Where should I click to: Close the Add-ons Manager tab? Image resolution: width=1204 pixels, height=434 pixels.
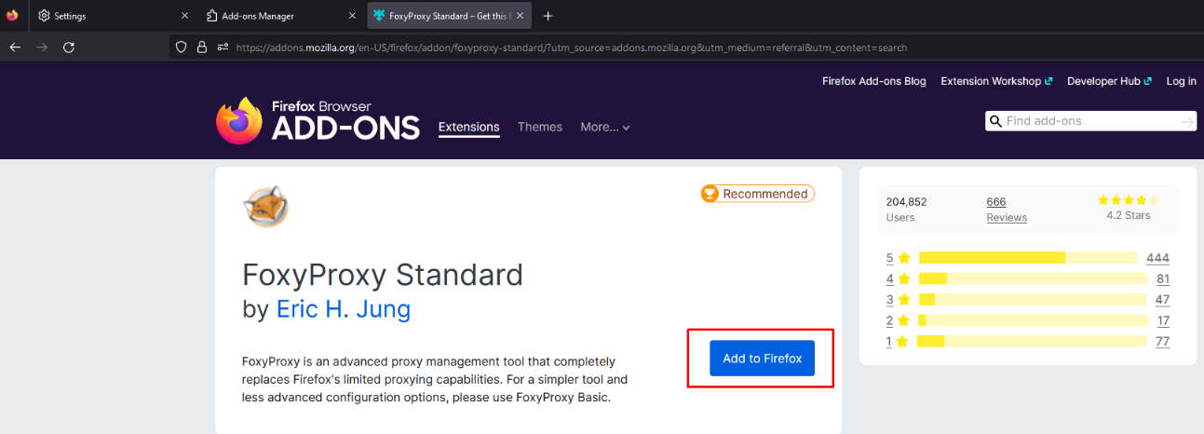352,16
